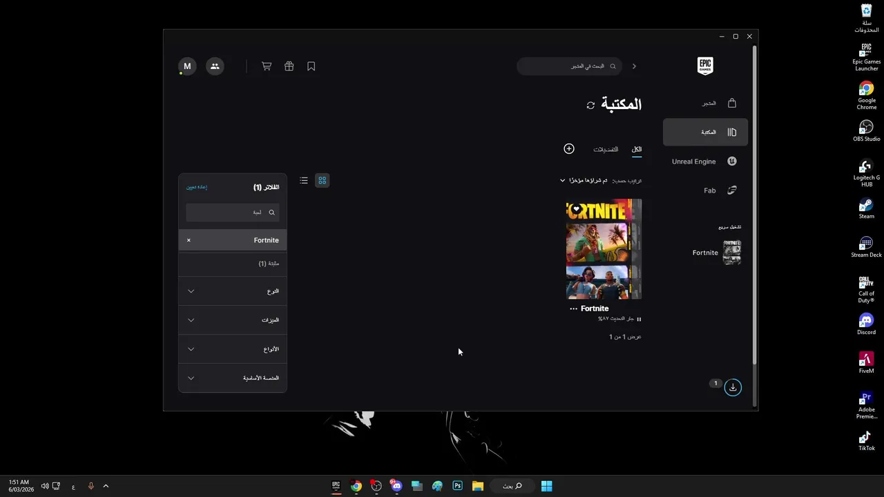Select the Library sidebar icon
This screenshot has height=497, width=884.
732,132
